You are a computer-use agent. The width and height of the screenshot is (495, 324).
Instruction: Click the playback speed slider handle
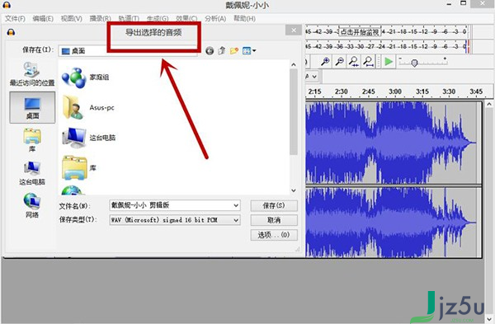pos(414,63)
